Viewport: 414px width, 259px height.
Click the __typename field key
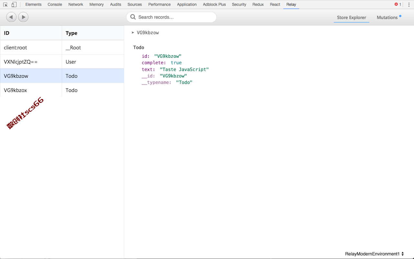click(157, 82)
